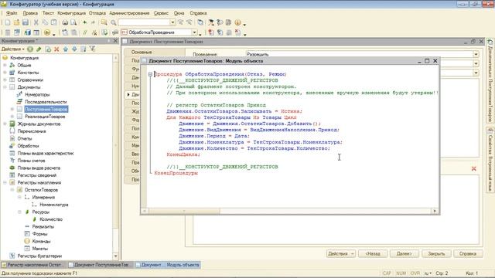Viewport: 495px width, 278px height.
Task: Click the red X icon in the document window
Action: coord(473,168)
